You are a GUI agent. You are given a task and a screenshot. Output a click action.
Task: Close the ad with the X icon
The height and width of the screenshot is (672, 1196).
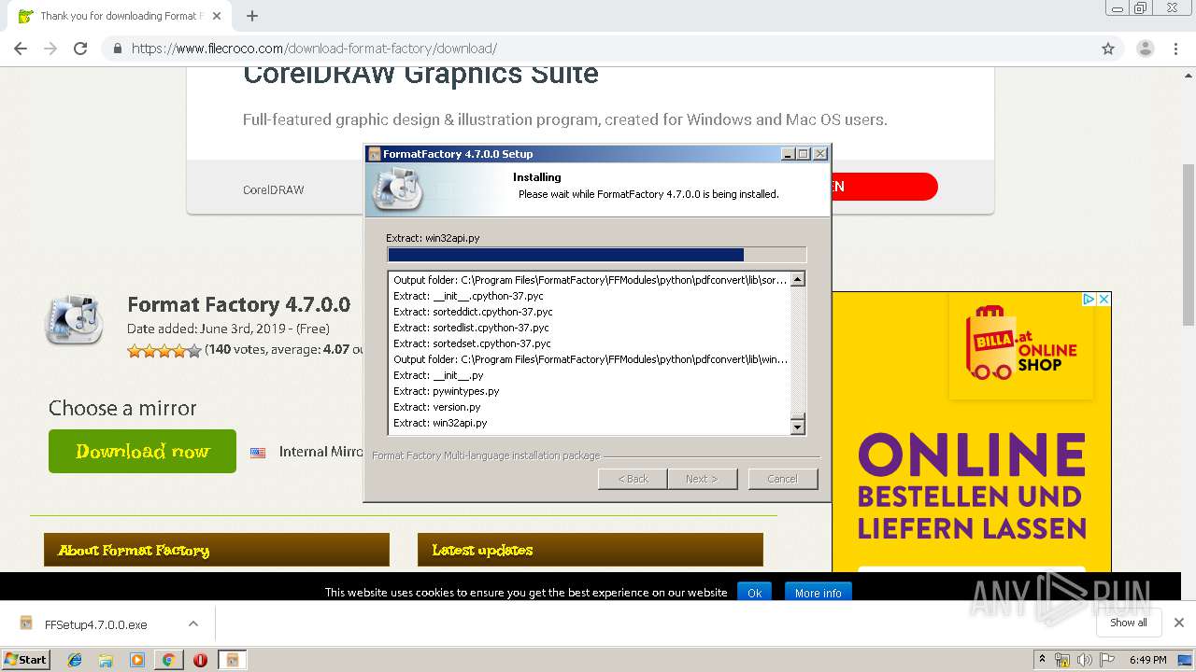[x=1103, y=300]
